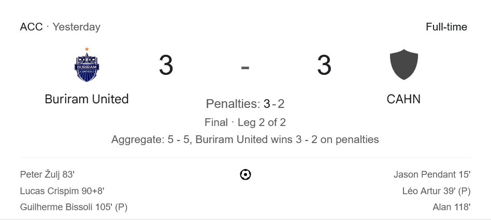491x220 pixels.
Task: Click the Yesterday match date text
Action: click(x=76, y=27)
